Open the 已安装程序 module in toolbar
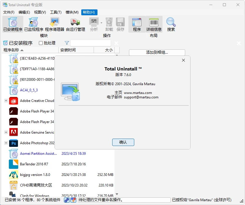Viewport: 245px width, 205px height. coord(13,24)
